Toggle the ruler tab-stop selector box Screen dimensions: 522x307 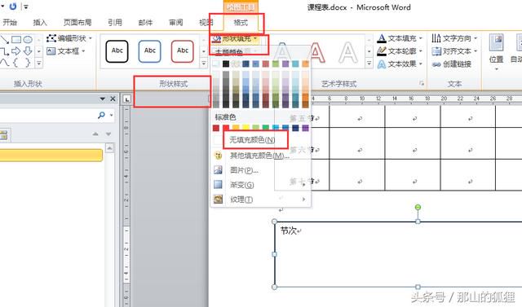(x=127, y=99)
